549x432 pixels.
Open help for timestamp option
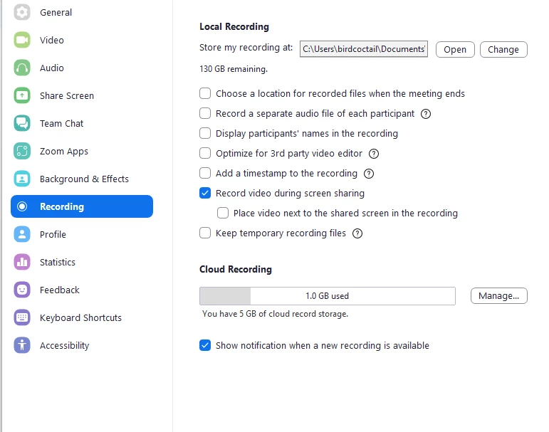pyautogui.click(x=369, y=174)
